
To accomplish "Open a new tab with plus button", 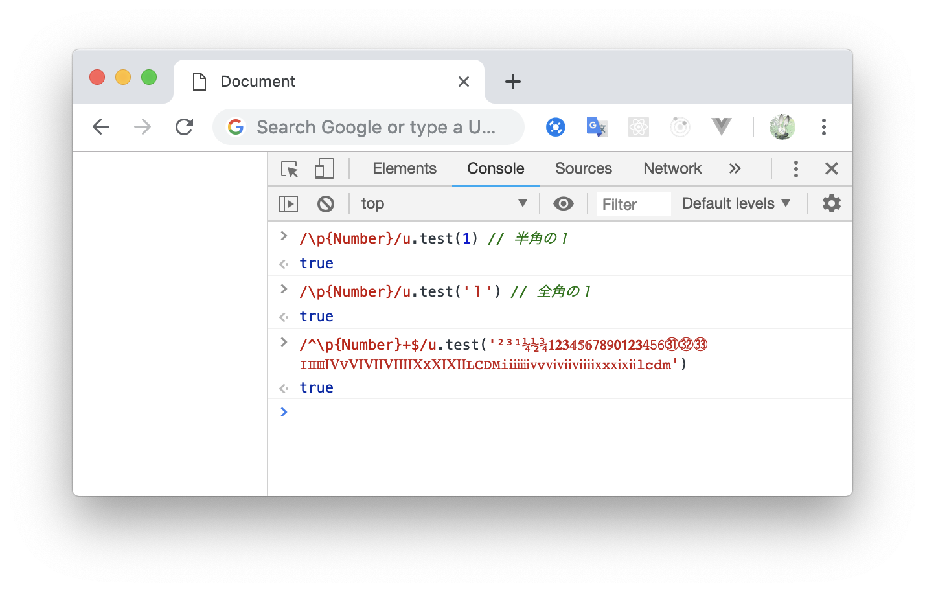I will tap(512, 82).
